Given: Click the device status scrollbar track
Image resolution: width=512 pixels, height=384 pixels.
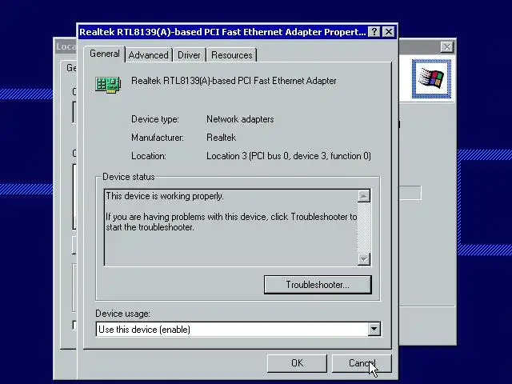Looking at the screenshot, I should pos(364,227).
